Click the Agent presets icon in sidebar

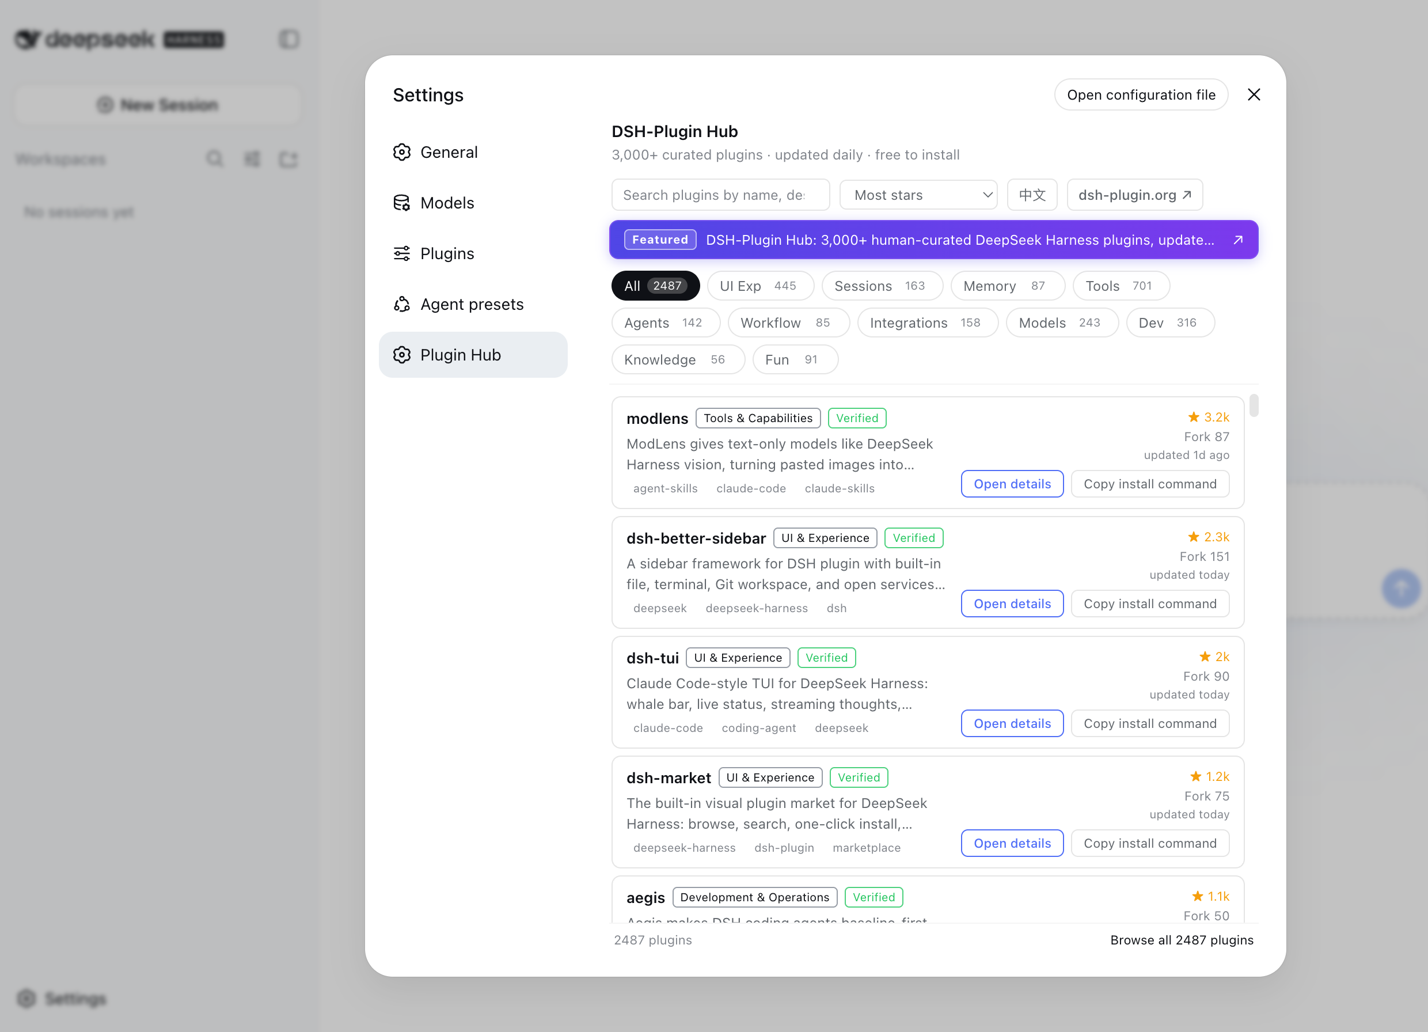(402, 304)
